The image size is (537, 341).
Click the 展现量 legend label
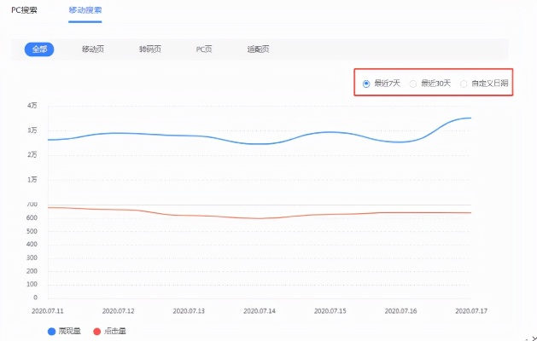click(69, 331)
